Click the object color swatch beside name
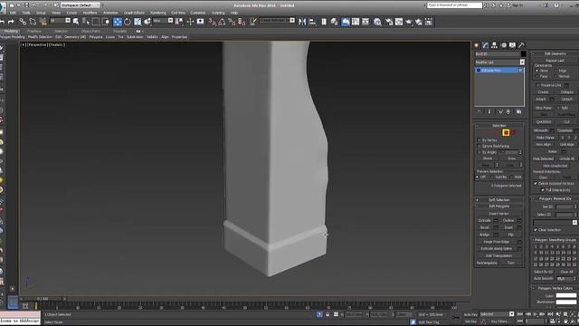This screenshot has height=326, width=579. coord(523,54)
